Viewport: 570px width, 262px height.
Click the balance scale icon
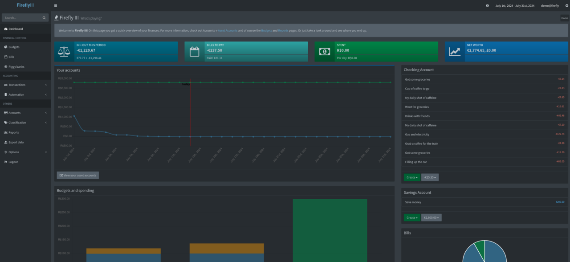tap(64, 52)
